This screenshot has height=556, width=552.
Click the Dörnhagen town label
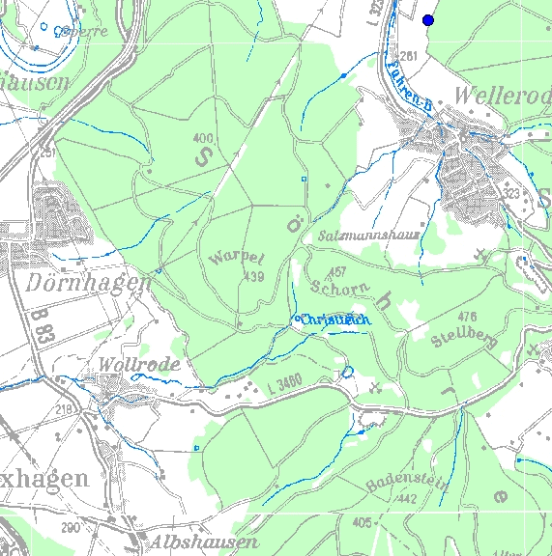(x=89, y=284)
